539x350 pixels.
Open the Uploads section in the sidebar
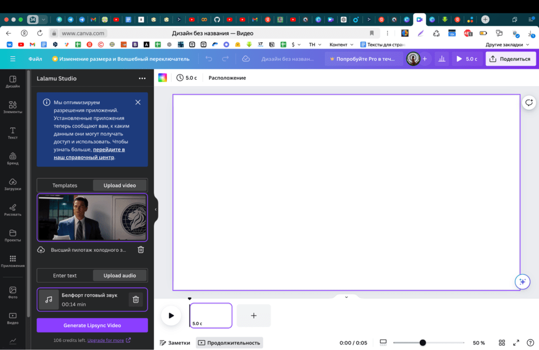(12, 183)
